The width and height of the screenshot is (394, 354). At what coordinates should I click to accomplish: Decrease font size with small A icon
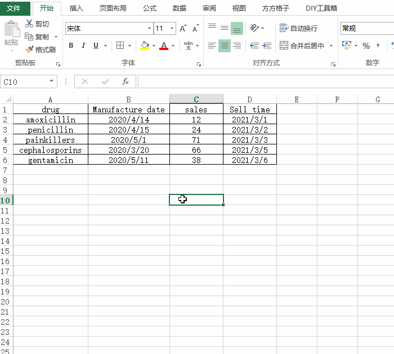(x=195, y=28)
